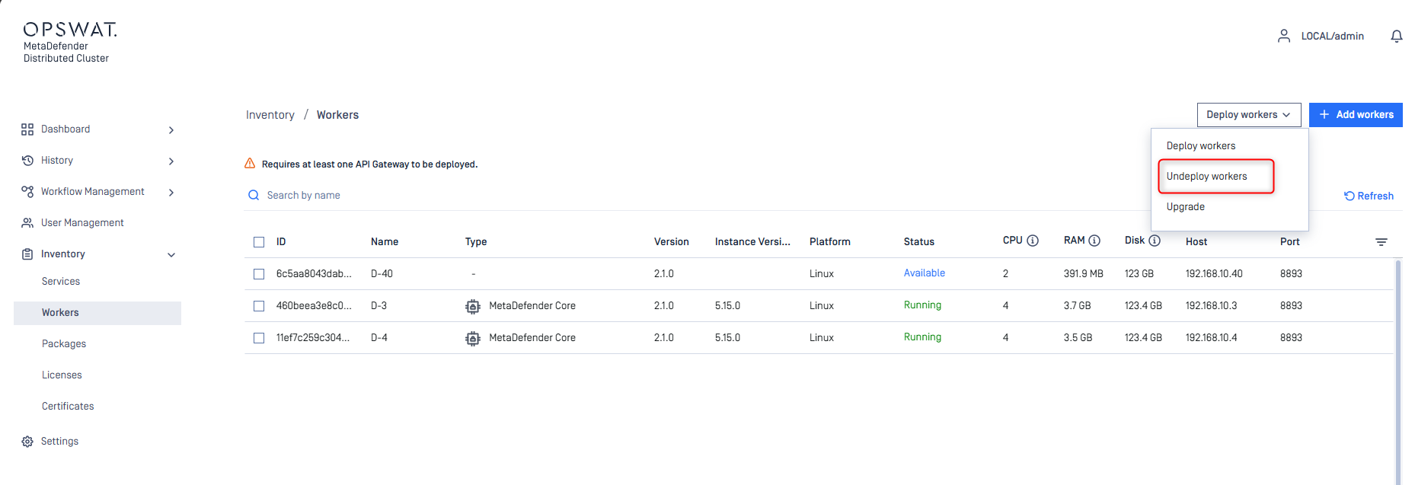Click worker ID 6c5aa8043dab...
The image size is (1415, 485).
[314, 274]
